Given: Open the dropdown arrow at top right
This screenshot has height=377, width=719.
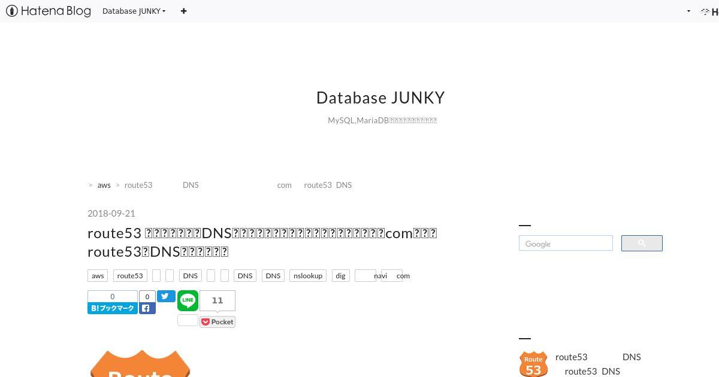Looking at the screenshot, I should 688,11.
